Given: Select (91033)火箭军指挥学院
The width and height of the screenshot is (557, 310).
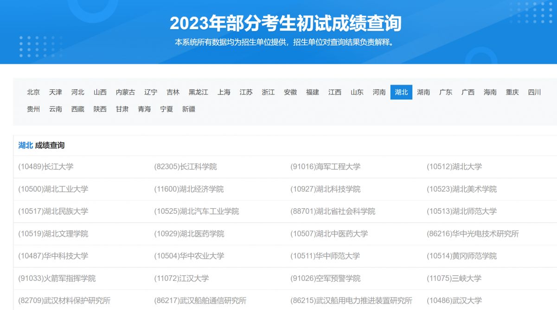Looking at the screenshot, I should coord(57,279).
